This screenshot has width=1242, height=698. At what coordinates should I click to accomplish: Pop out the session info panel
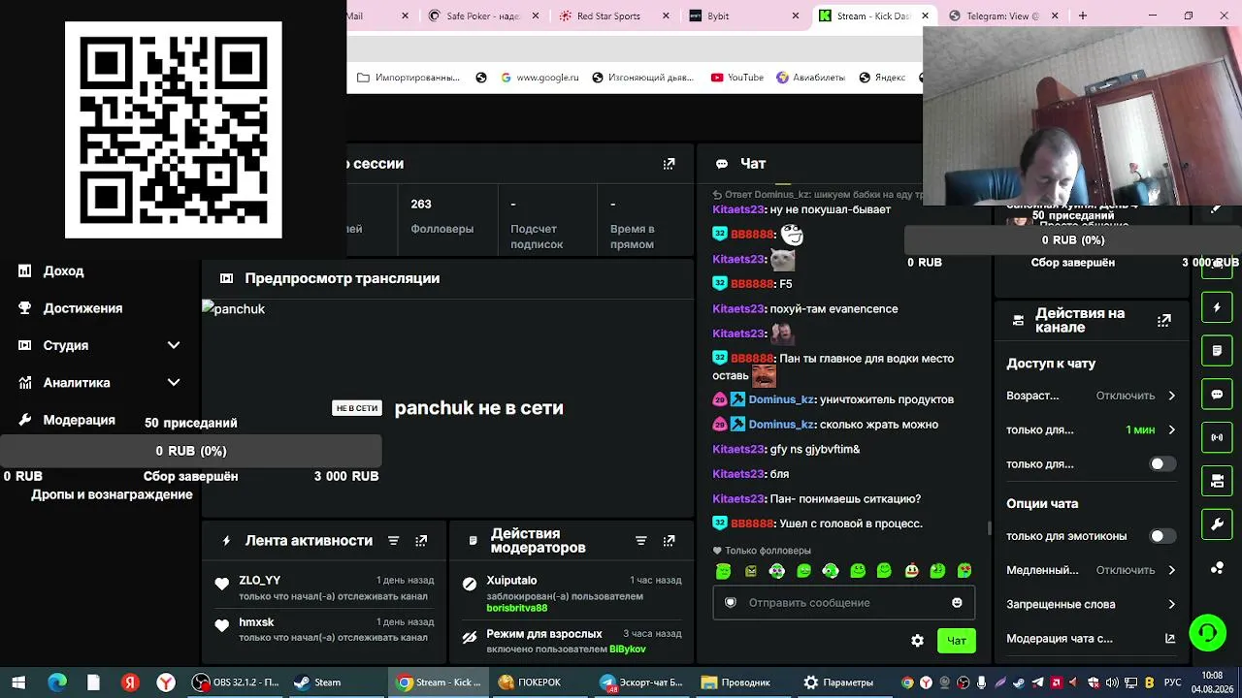(669, 164)
